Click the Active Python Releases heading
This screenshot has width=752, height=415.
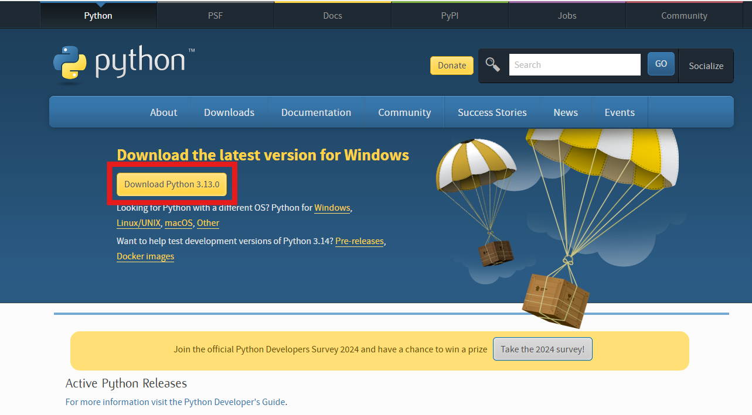click(126, 383)
